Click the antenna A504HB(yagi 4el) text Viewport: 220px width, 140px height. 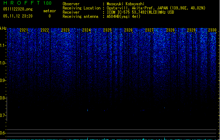[x=123, y=16]
